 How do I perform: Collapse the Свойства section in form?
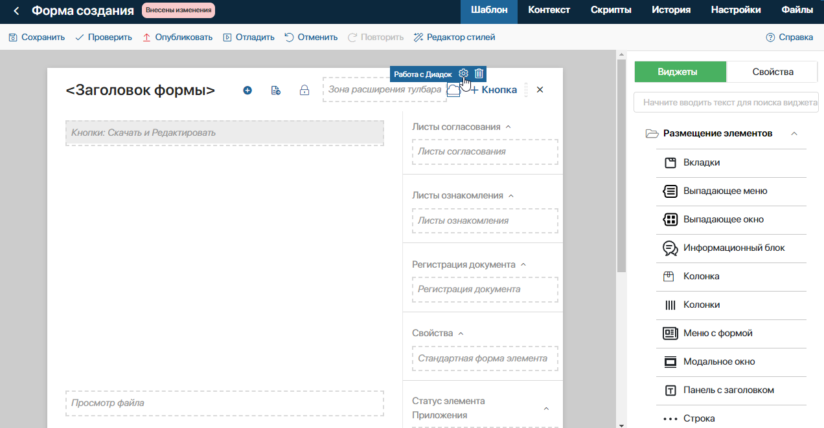click(x=461, y=334)
